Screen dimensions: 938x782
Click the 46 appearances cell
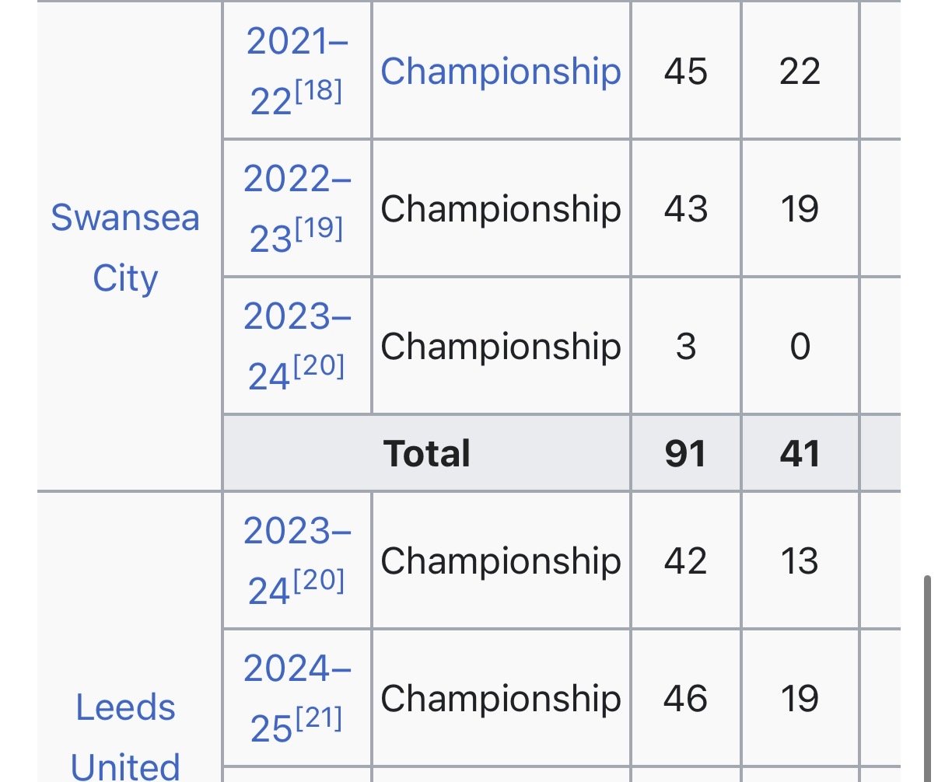click(x=685, y=698)
